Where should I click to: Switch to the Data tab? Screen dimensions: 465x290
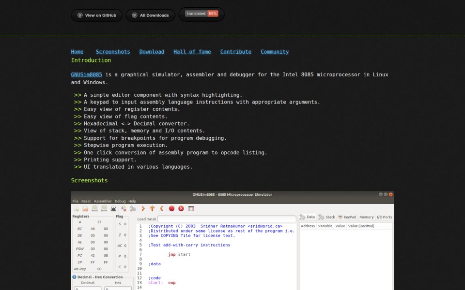point(308,217)
